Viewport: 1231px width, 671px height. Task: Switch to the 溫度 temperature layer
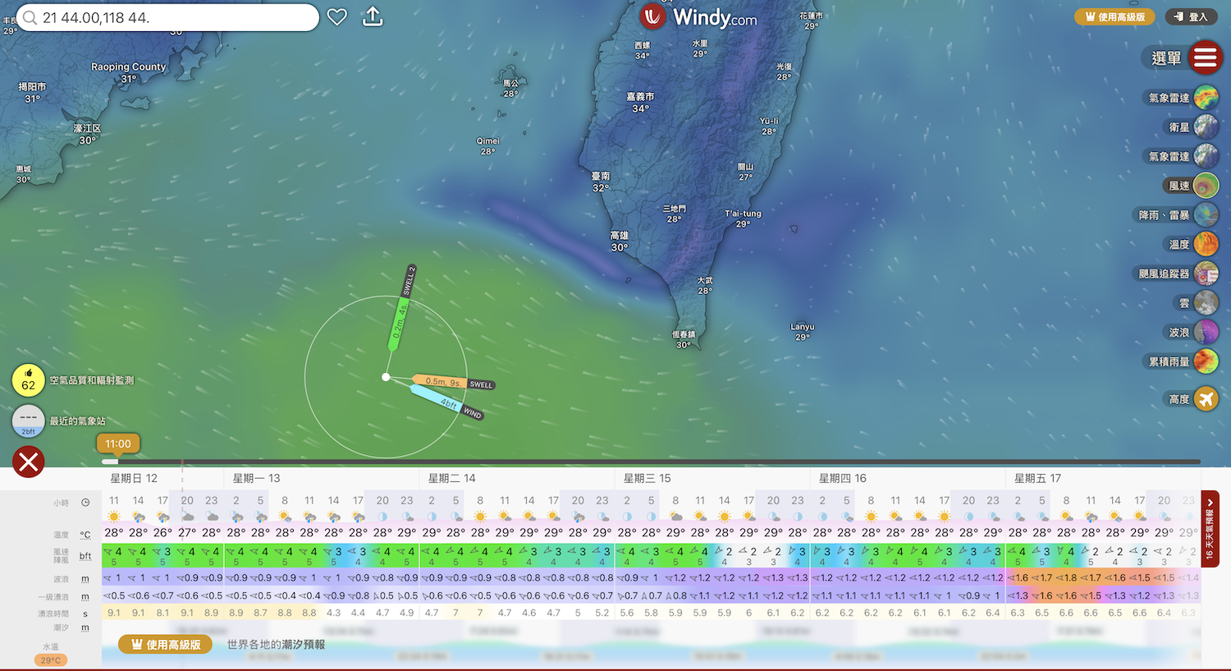(1206, 244)
